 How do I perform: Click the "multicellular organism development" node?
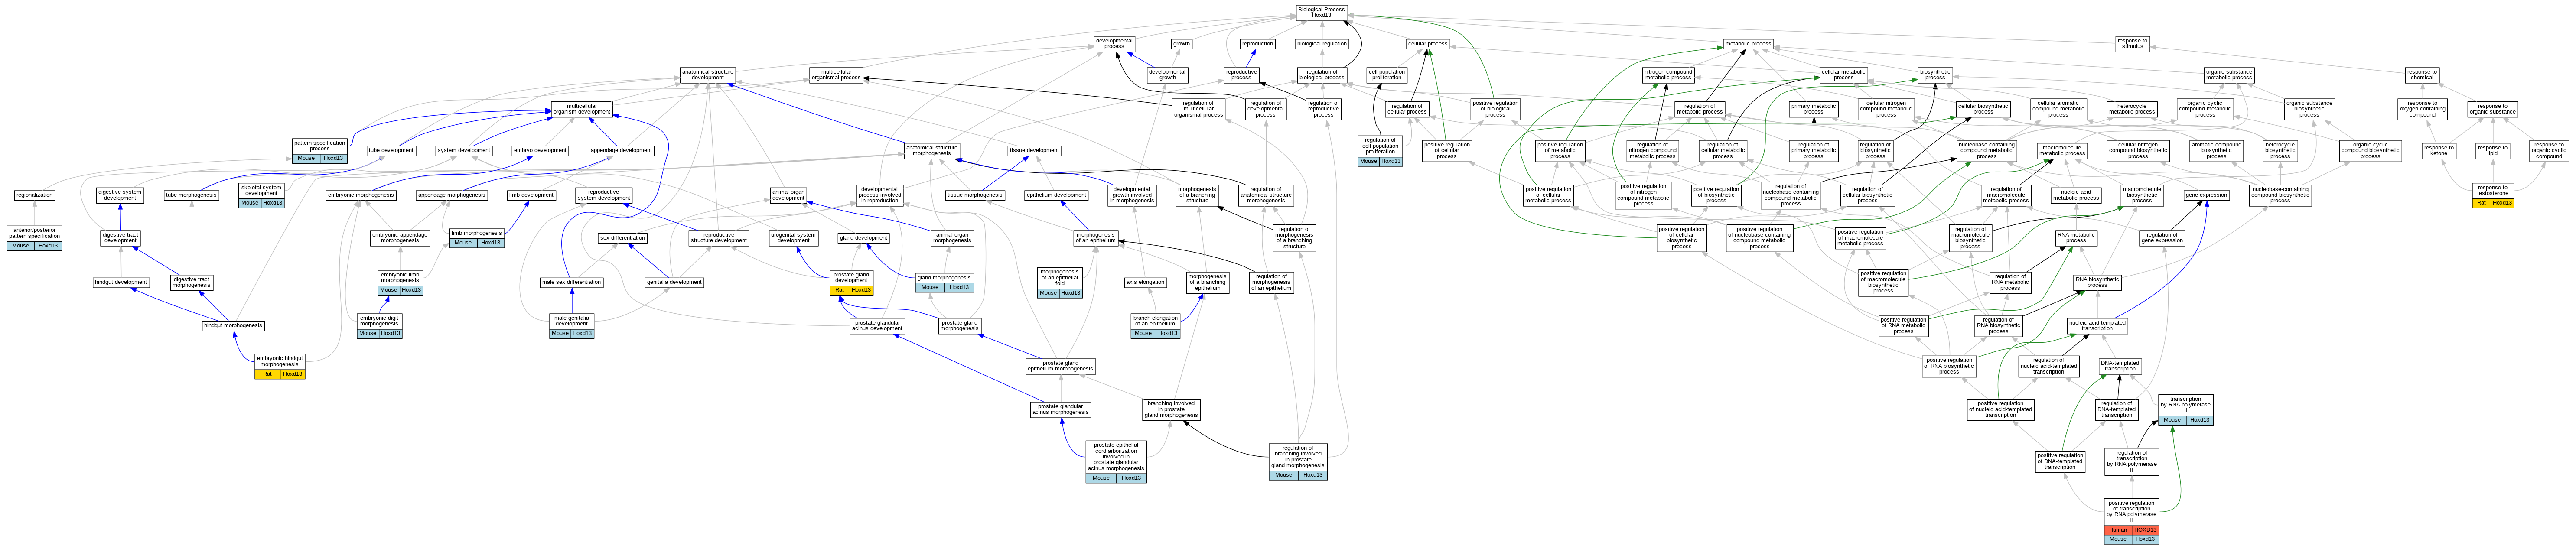coord(582,109)
